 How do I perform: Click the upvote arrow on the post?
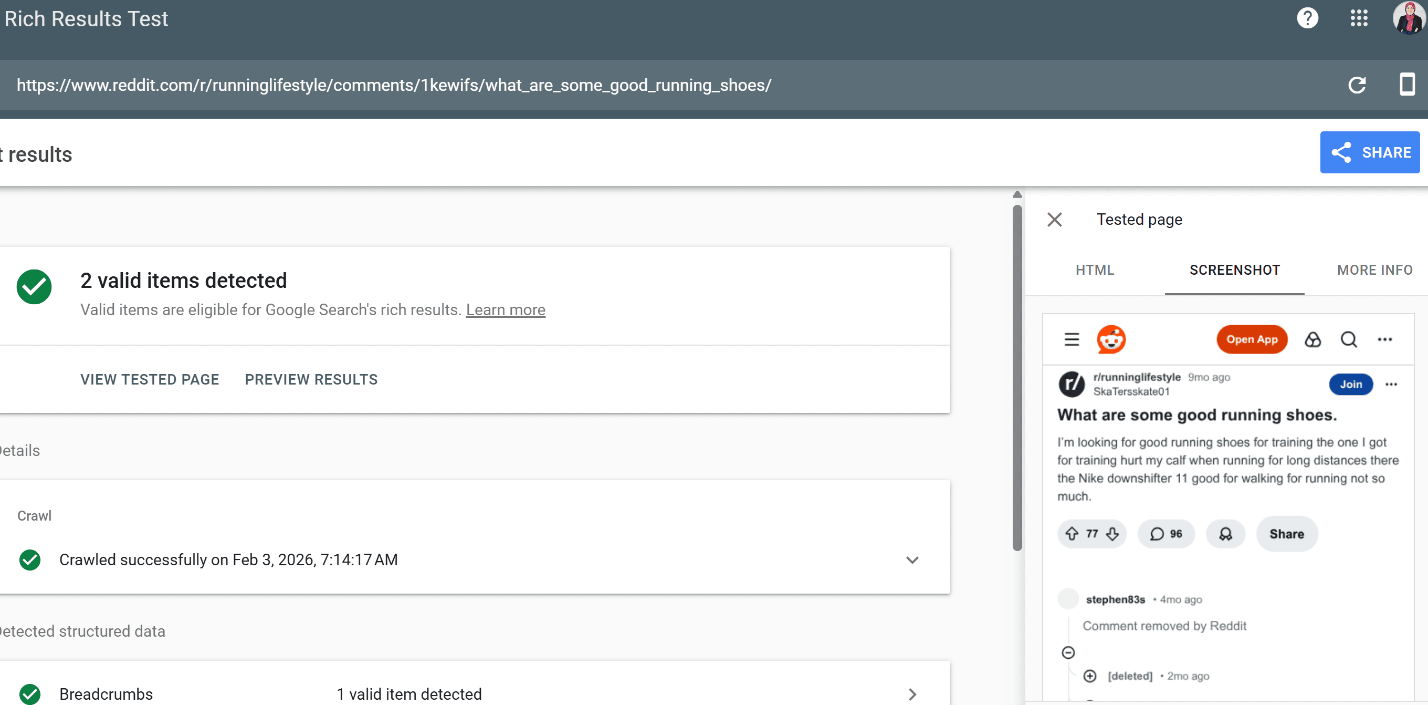point(1072,534)
